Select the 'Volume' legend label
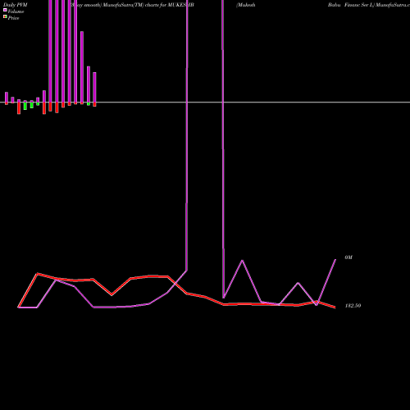The image size is (410, 410). (16, 11)
